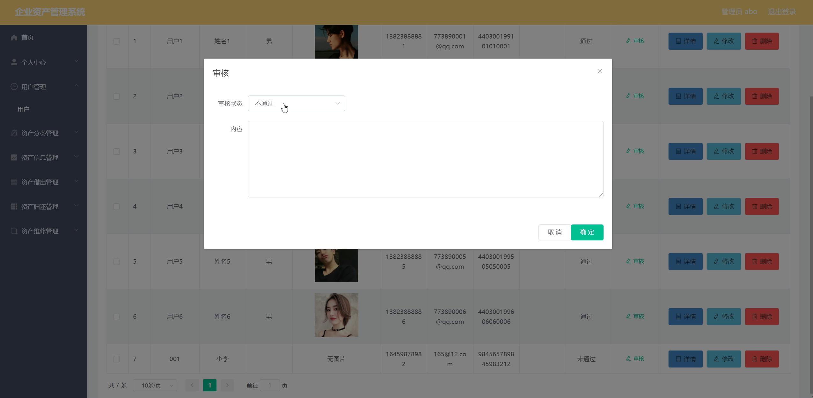813x398 pixels.
Task: Click 退出登录 in the top bar
Action: pyautogui.click(x=781, y=12)
